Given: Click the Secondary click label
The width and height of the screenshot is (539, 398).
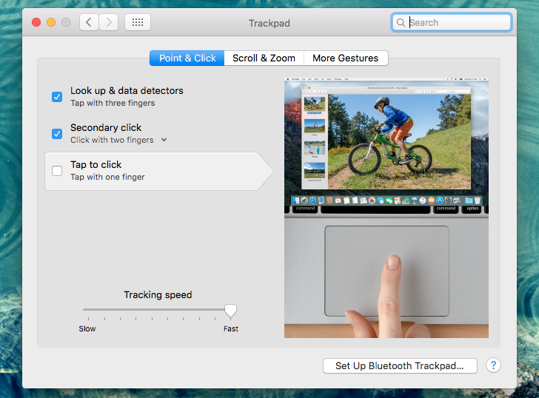Looking at the screenshot, I should coord(106,128).
